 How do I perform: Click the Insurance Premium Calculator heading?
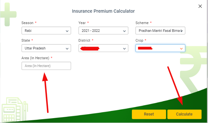coord(103,11)
